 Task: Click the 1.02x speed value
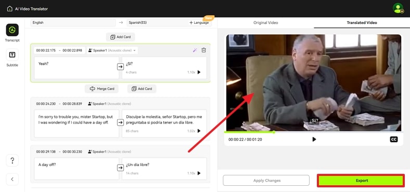[x=191, y=131]
